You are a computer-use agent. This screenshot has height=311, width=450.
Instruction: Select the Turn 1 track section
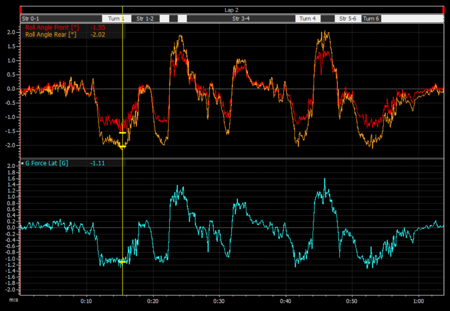(117, 19)
